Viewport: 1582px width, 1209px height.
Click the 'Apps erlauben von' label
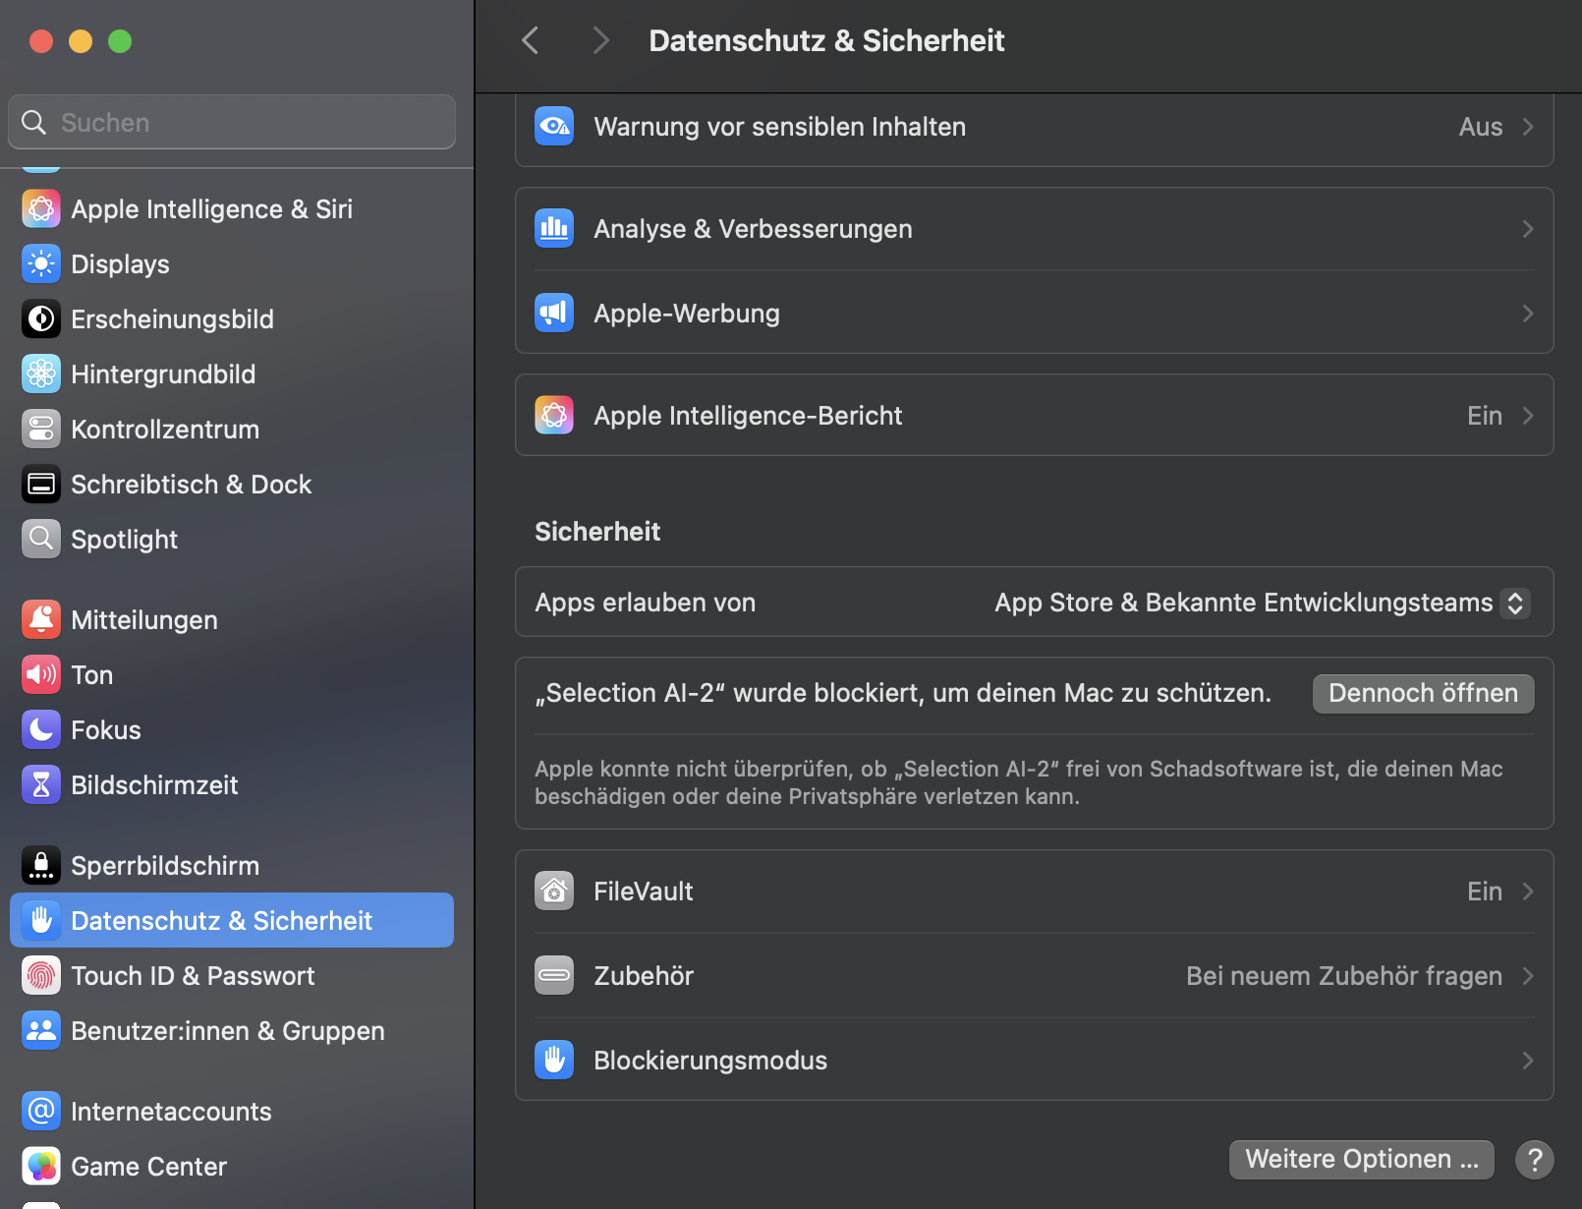[645, 603]
